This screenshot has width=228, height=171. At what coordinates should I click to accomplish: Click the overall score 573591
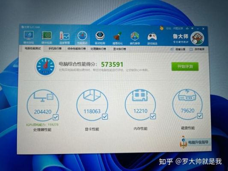click(112, 65)
